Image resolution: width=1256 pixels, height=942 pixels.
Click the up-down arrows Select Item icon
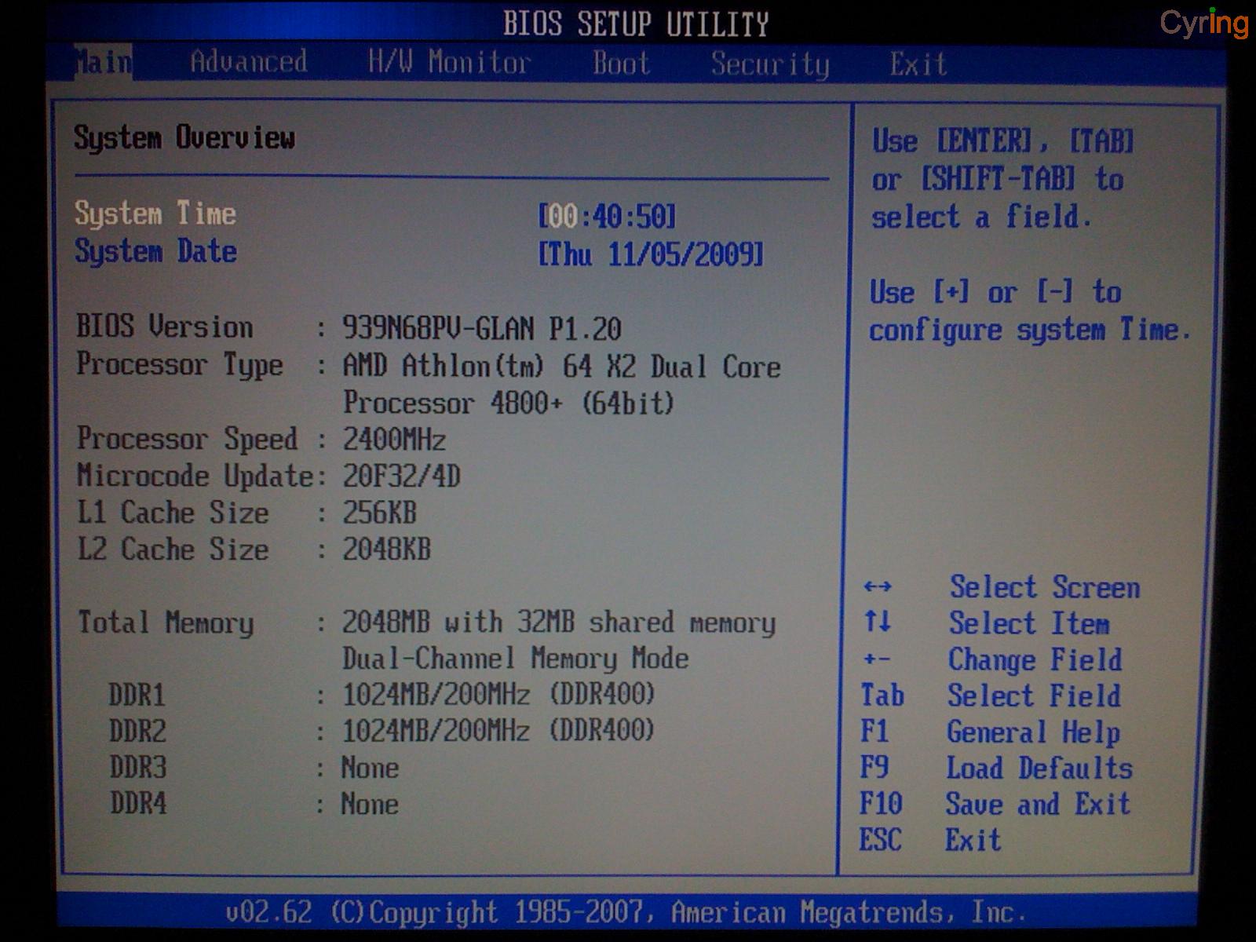pos(878,622)
